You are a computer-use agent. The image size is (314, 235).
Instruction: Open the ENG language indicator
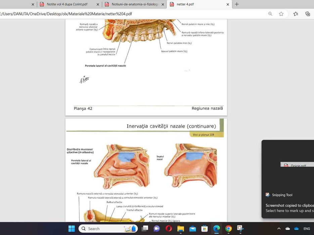(307, 229)
